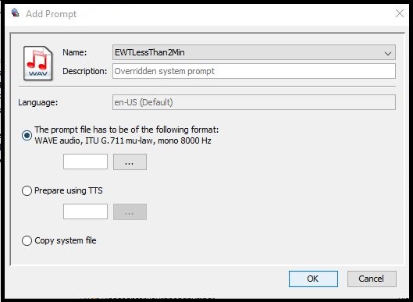Click the Add Prompt title bar icon
Screen dimensions: 413x302
(x=16, y=12)
